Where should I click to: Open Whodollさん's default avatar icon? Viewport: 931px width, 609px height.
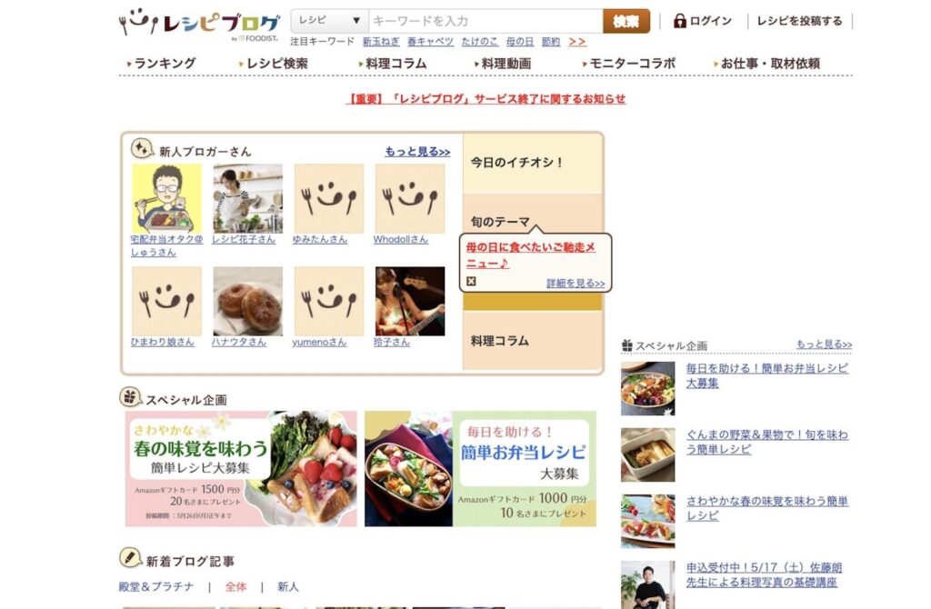410,198
